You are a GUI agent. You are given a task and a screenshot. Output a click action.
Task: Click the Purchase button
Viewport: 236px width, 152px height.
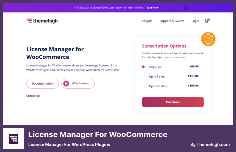pos(173,102)
